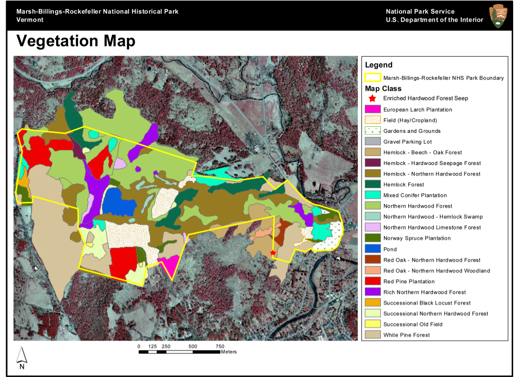Select the Rich Northern Hardwood Forest purple swatch
The height and width of the screenshot is (377, 516).
[x=372, y=292]
